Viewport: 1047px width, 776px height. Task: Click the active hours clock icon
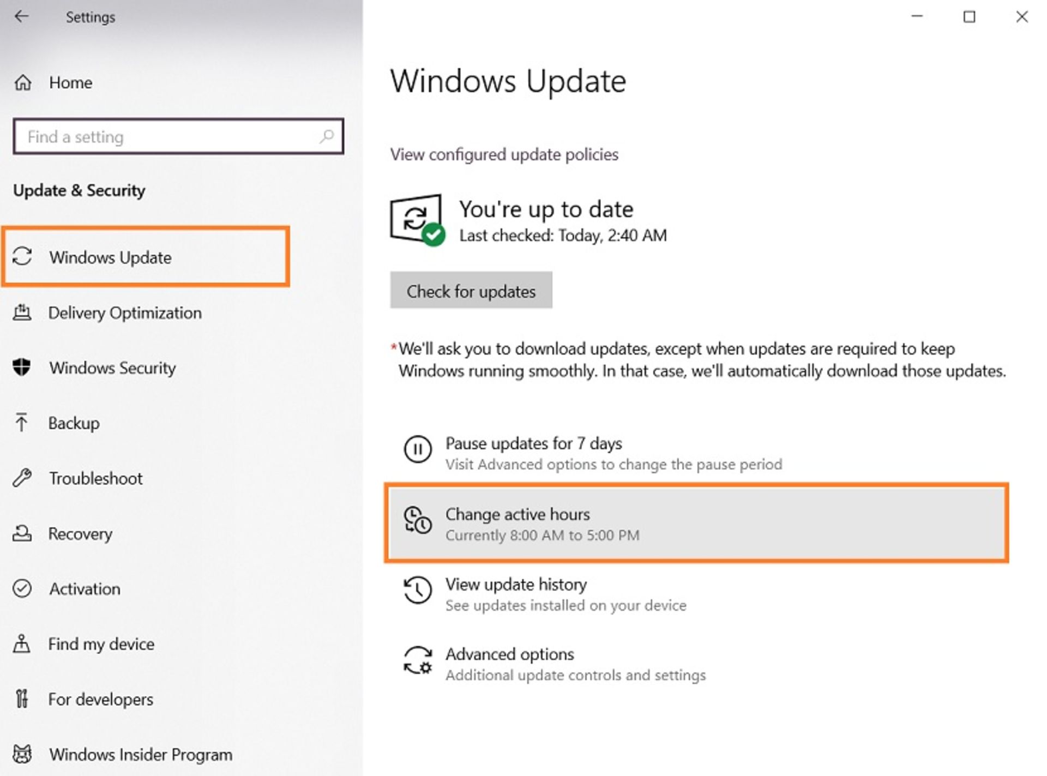point(418,520)
